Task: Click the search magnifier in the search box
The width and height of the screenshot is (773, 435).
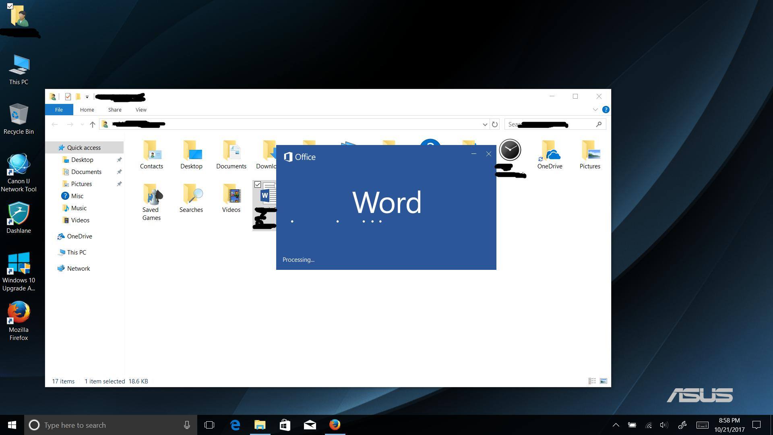Action: [x=599, y=124]
